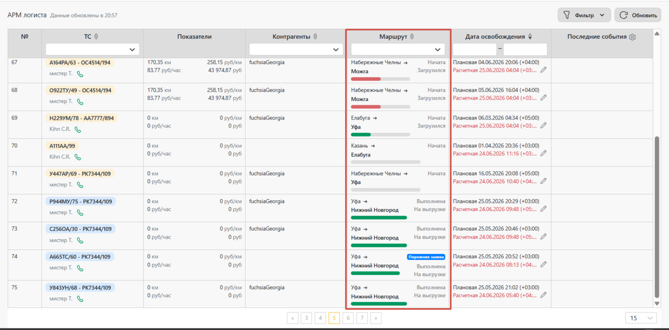Screen dimensions: 669x330
Task: Edit pencil for planned 16.05.2026 20:08 row
Action: (543, 181)
